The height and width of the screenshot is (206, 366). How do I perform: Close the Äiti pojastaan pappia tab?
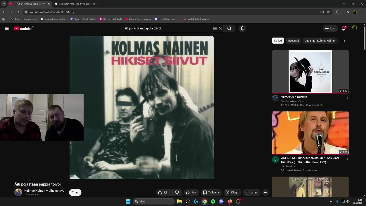(x=49, y=4)
